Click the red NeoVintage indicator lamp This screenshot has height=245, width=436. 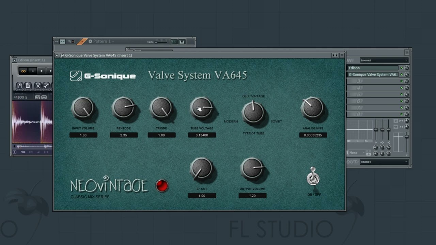162,185
